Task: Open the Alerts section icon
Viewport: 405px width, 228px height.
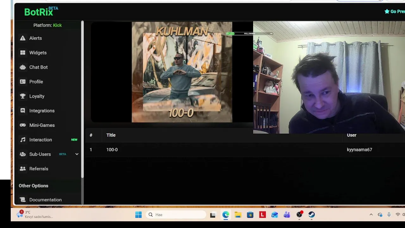Action: 22,38
